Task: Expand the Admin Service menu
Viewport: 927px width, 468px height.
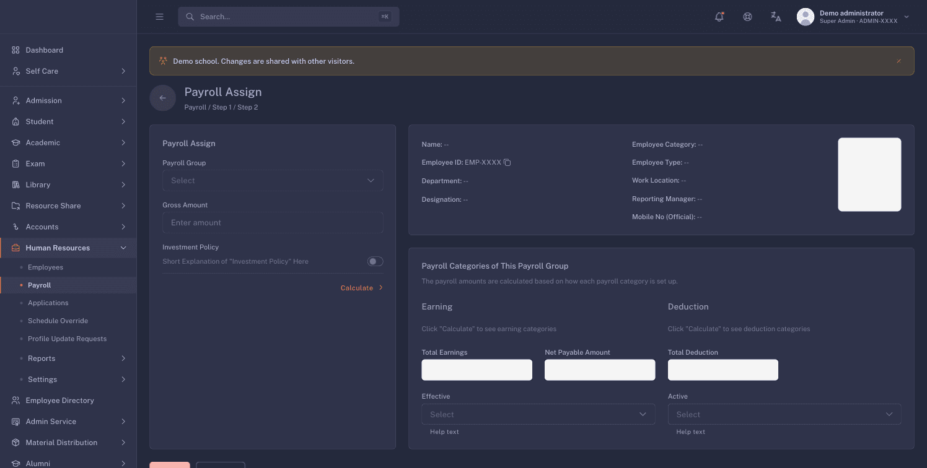Action: pyautogui.click(x=68, y=422)
